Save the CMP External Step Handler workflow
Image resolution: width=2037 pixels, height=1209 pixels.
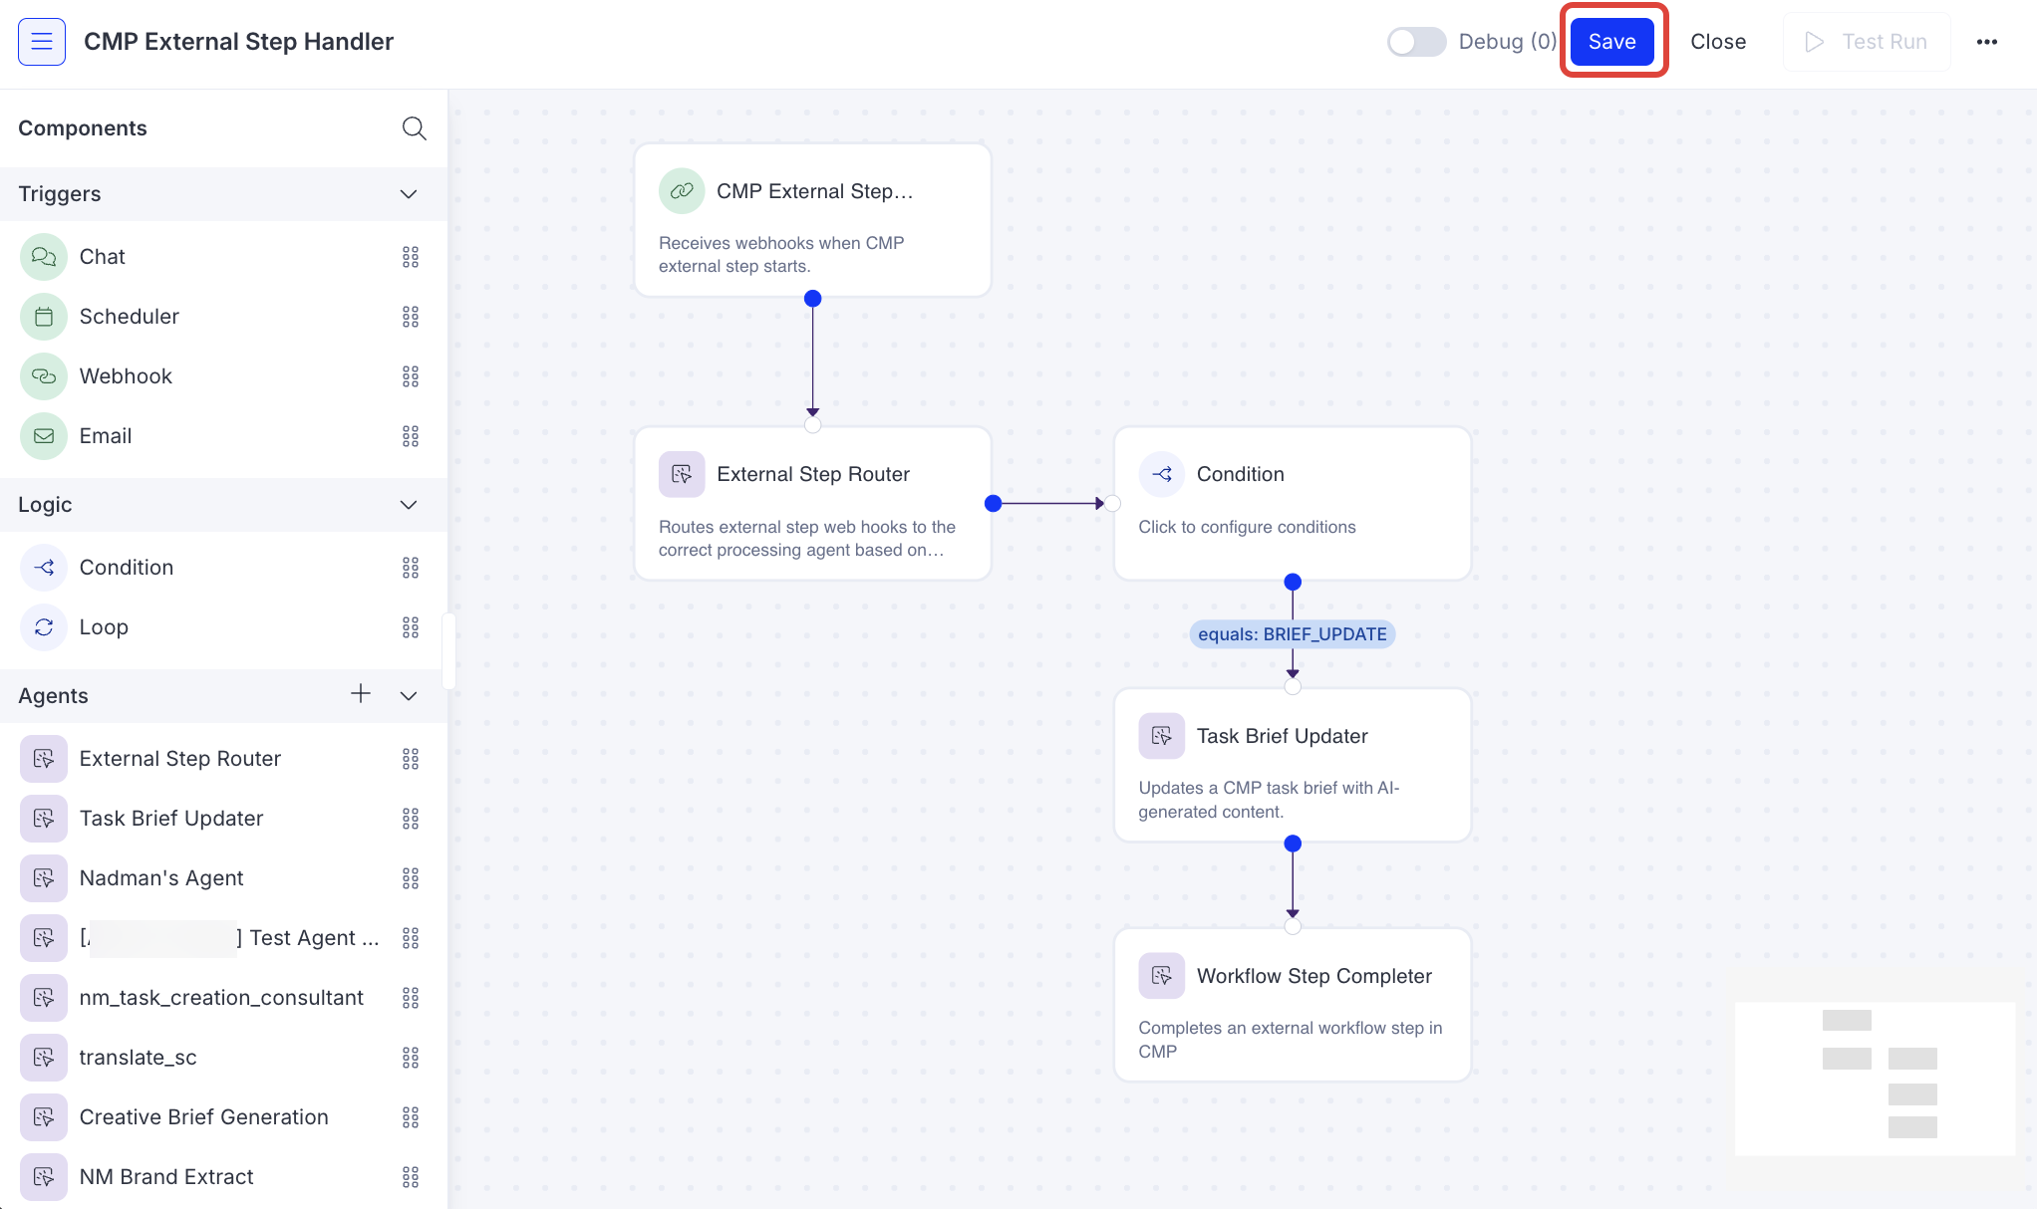[1611, 41]
